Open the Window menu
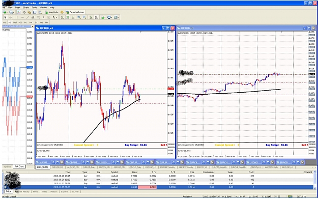This screenshot has height=199, width=318. (x=43, y=8)
